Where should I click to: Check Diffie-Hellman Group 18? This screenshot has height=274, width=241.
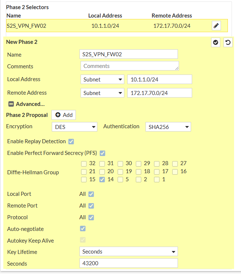(139, 172)
